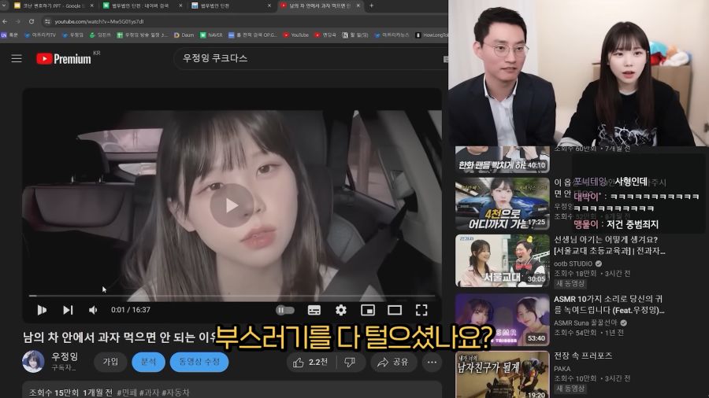Screen dimensions: 709x398
Task: Click the #자동차 hashtag
Action: (176, 392)
